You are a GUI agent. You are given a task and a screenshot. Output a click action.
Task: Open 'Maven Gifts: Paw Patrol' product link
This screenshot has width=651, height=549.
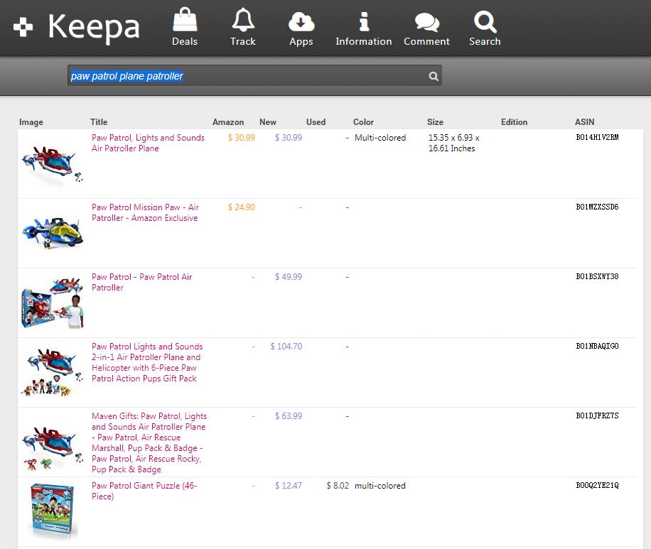(x=149, y=442)
